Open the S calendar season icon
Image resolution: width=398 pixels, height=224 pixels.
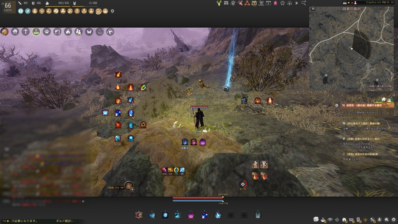coord(268,3)
